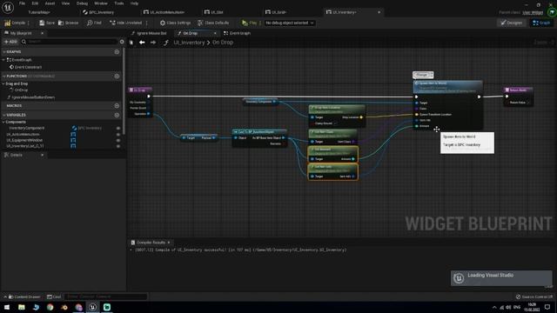
Task: Click the Unreal Engine taskbar icon
Action: click(x=93, y=307)
